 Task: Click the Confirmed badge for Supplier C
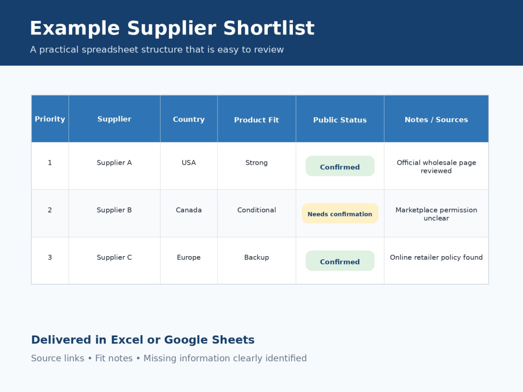click(340, 261)
